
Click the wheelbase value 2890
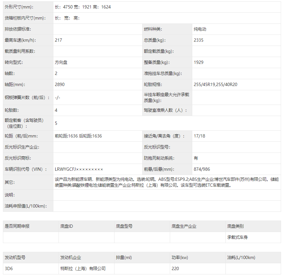[x=60, y=84]
